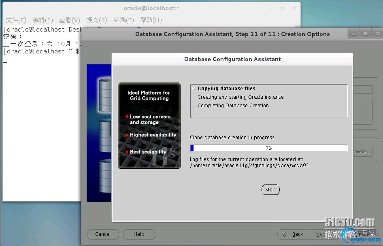Click the Cancel button in wizard

tap(103, 234)
